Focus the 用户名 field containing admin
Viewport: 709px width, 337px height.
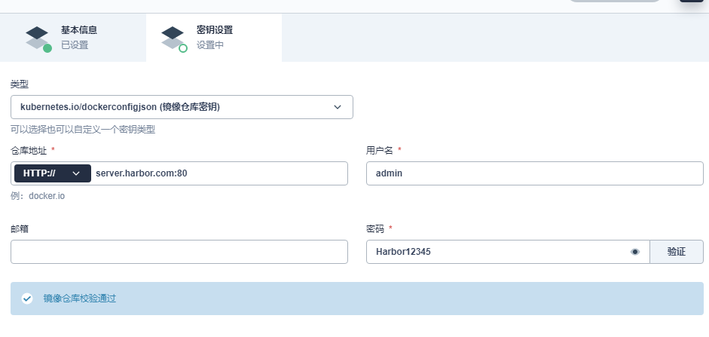[534, 173]
